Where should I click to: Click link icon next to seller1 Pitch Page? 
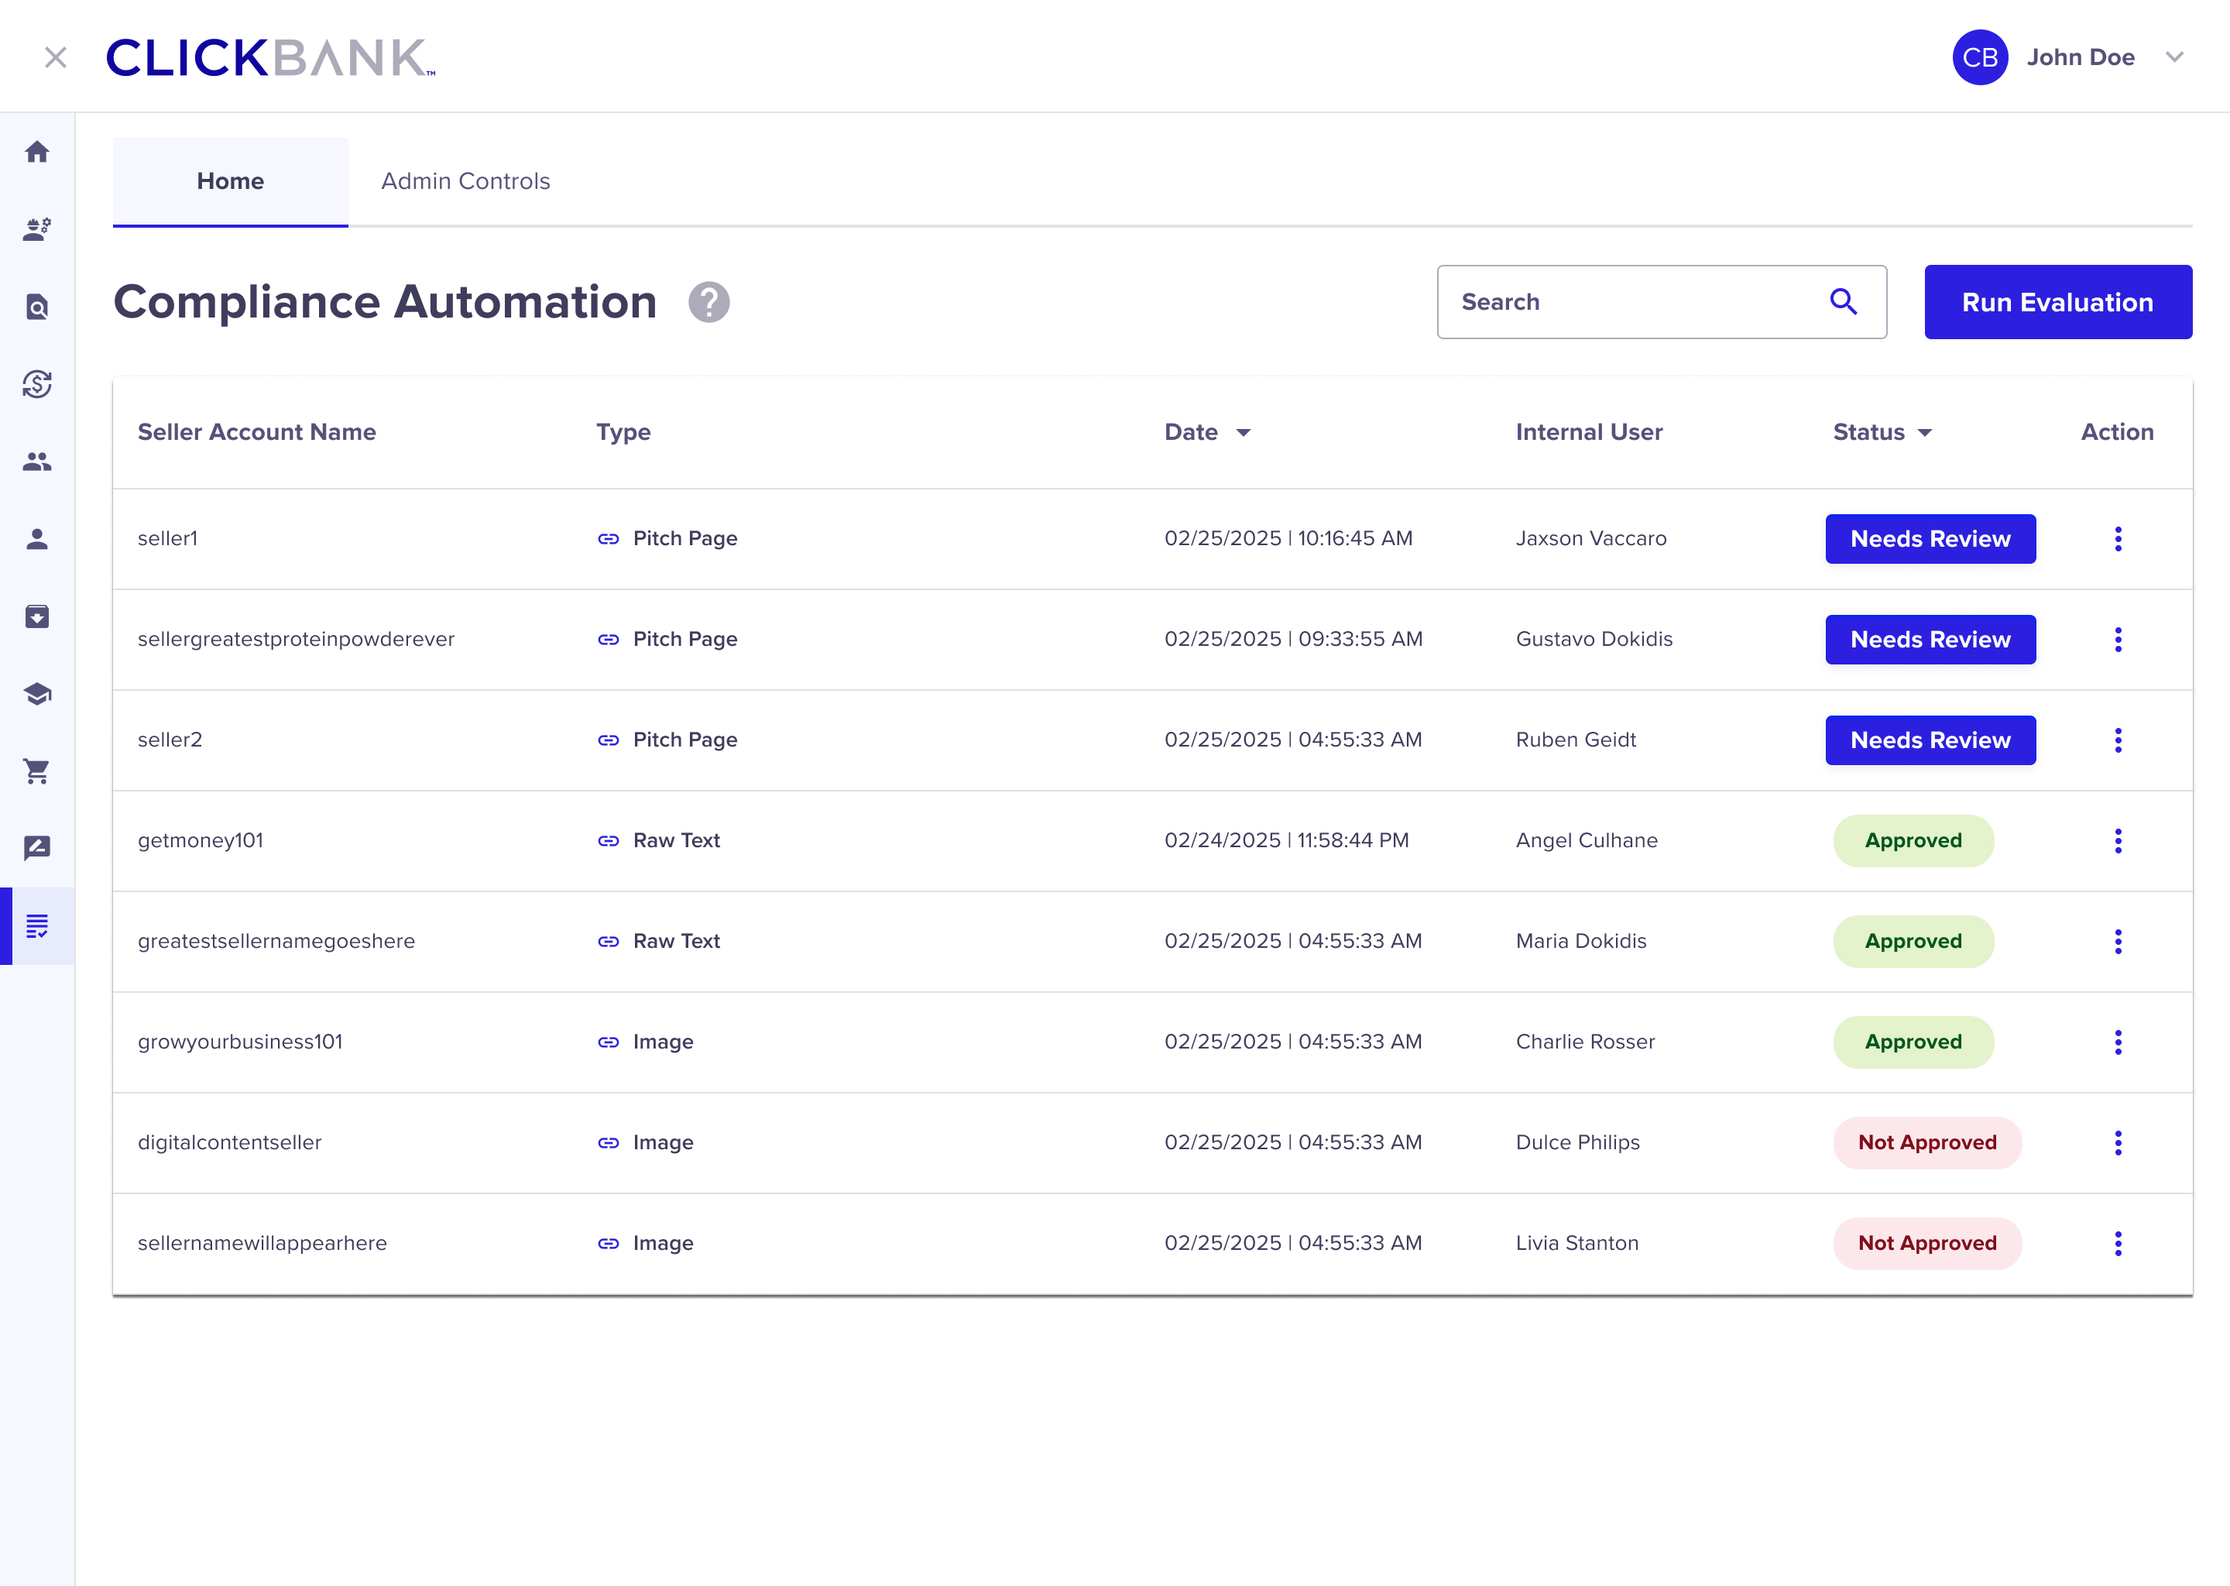click(609, 539)
